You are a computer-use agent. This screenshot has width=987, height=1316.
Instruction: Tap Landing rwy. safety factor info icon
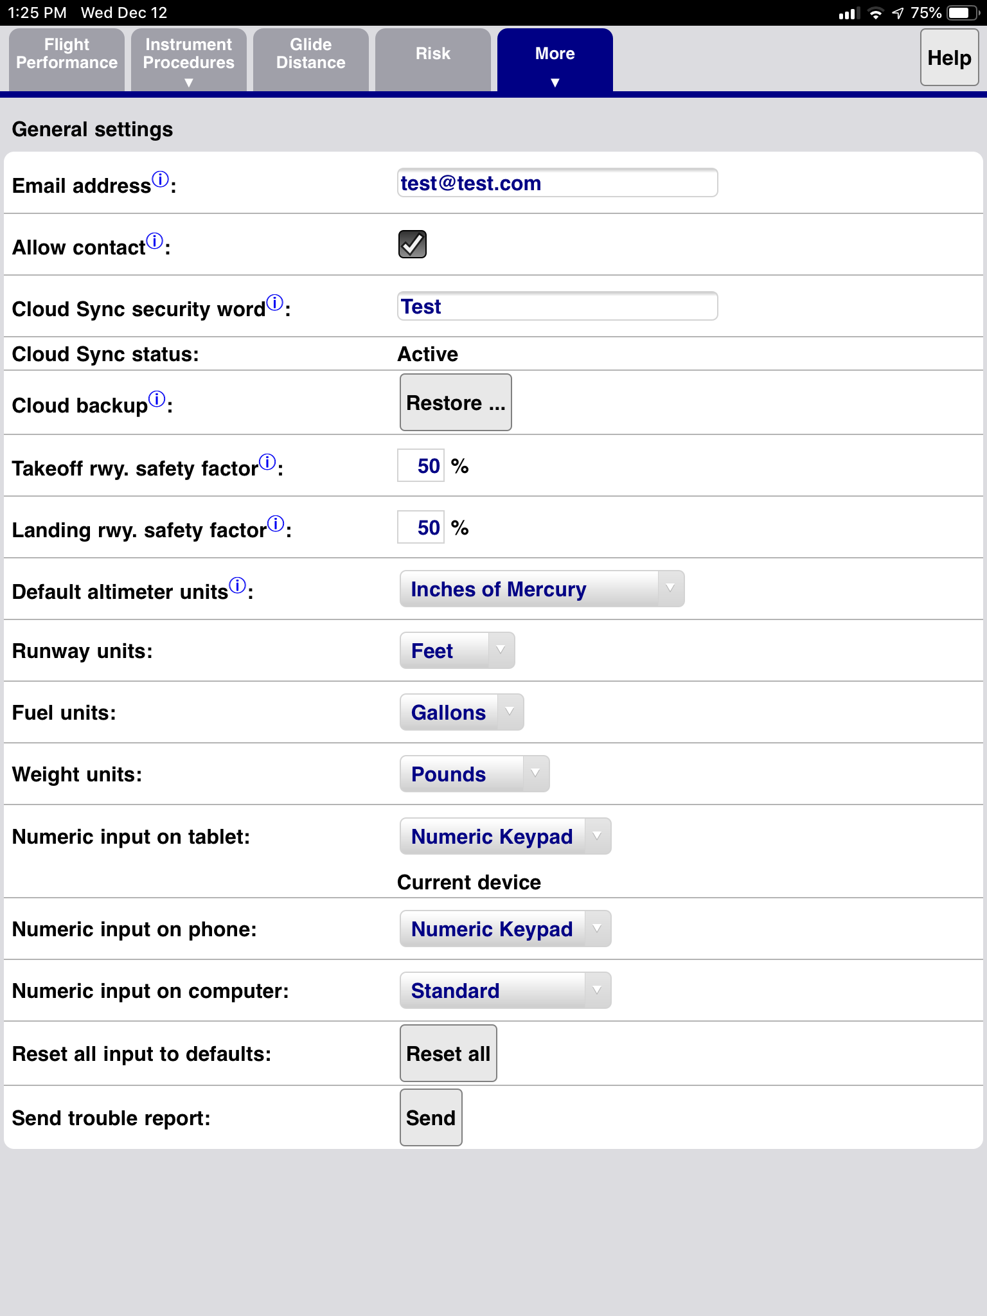point(276,524)
